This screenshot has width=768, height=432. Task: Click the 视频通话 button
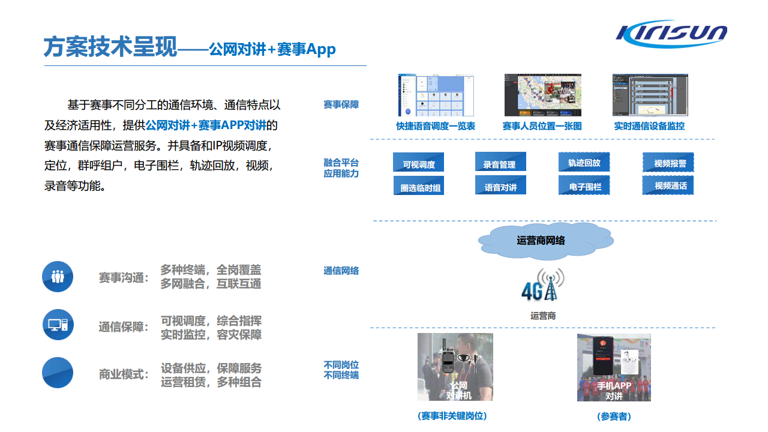(x=668, y=185)
